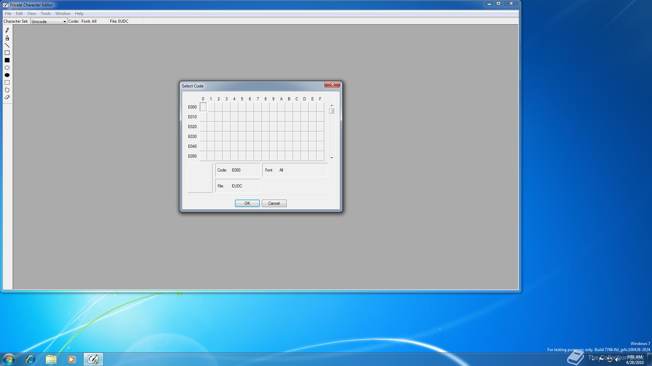Open the Windows Start menu
This screenshot has height=366, width=652.
[9, 359]
